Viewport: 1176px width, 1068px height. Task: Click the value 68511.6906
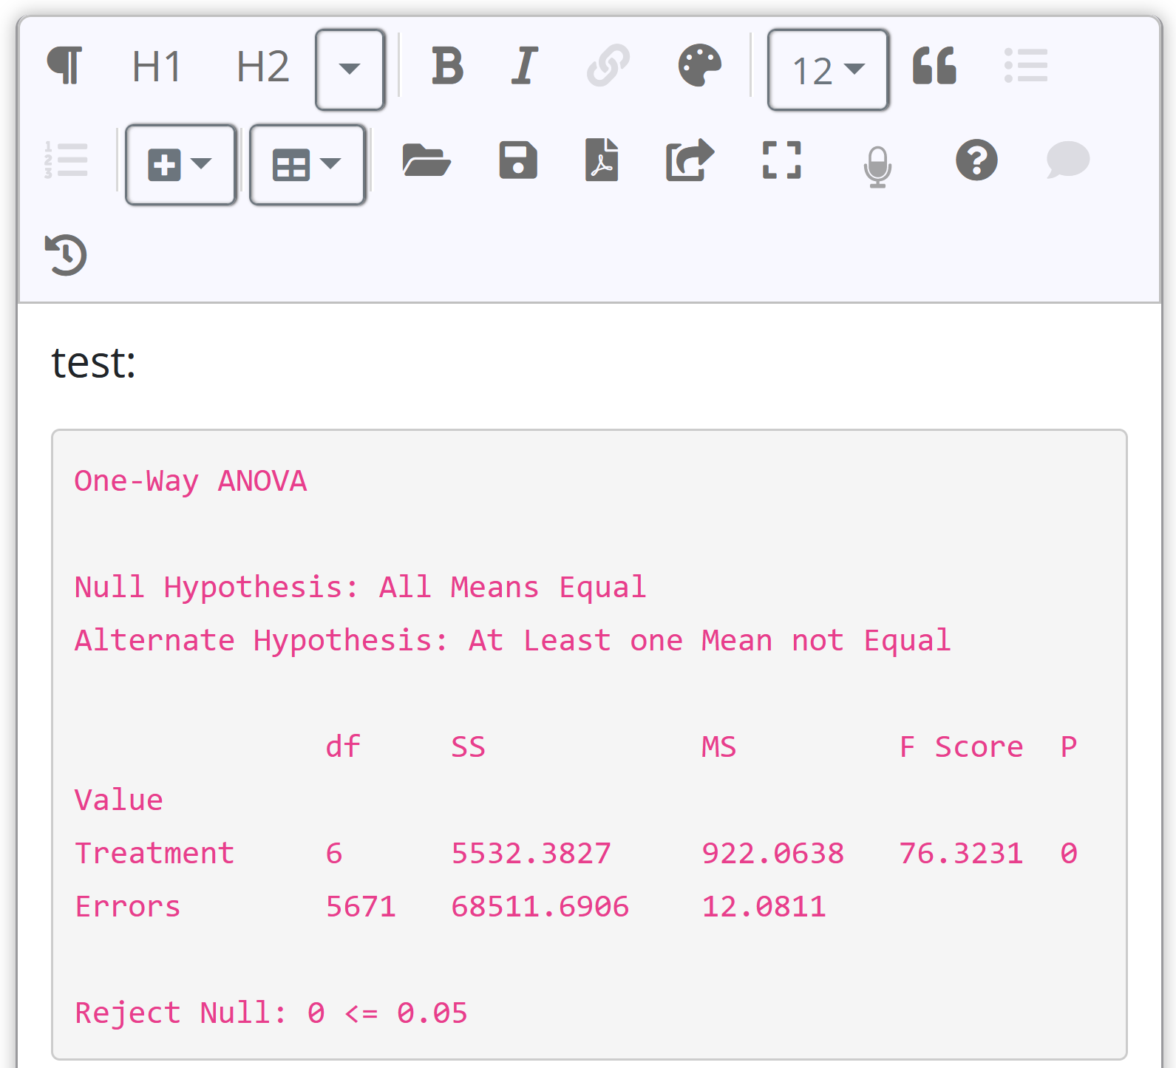tap(540, 906)
